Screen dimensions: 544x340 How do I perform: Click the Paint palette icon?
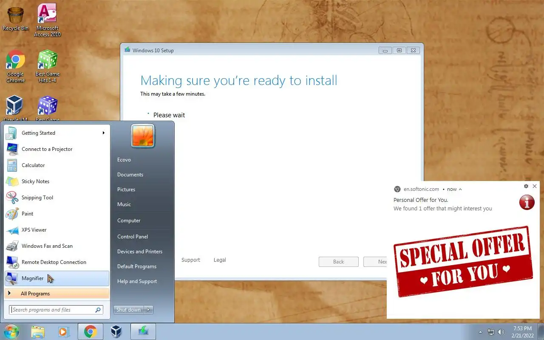tap(11, 214)
